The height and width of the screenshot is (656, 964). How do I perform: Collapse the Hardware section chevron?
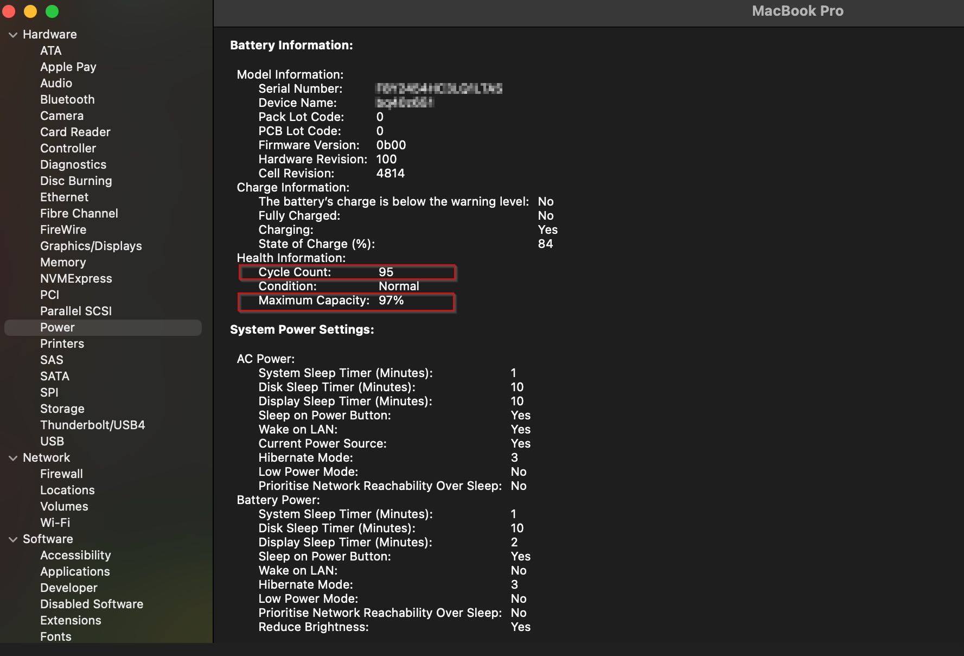pyautogui.click(x=13, y=35)
